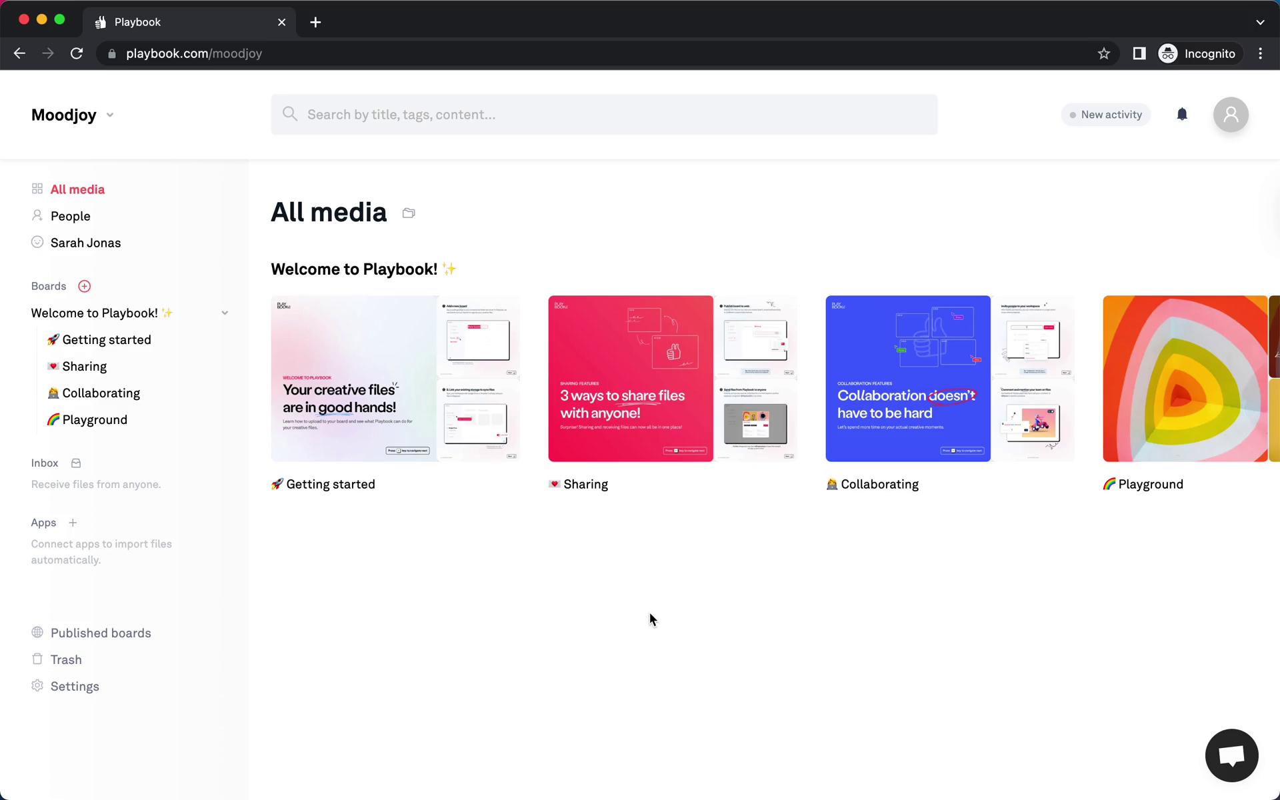Click the Trash icon in sidebar
This screenshot has height=800, width=1280.
(37, 659)
